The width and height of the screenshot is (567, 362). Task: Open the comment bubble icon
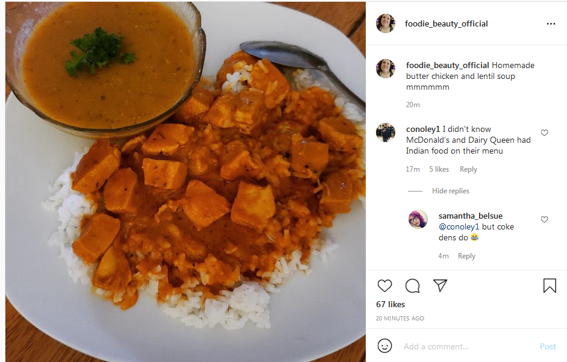(412, 286)
